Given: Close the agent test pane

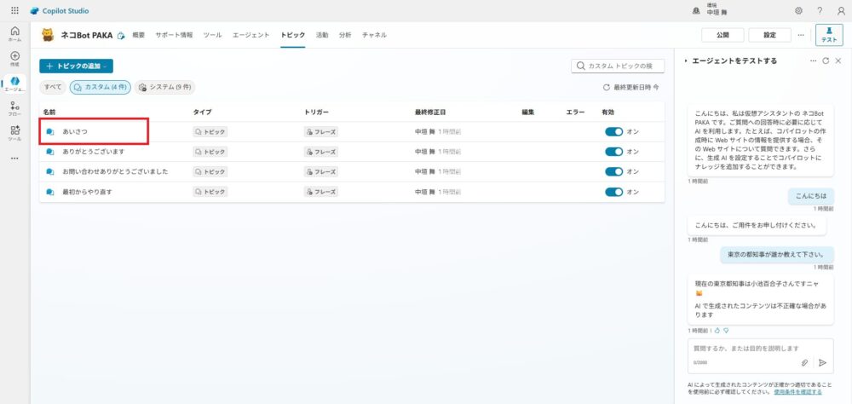Looking at the screenshot, I should click(838, 61).
